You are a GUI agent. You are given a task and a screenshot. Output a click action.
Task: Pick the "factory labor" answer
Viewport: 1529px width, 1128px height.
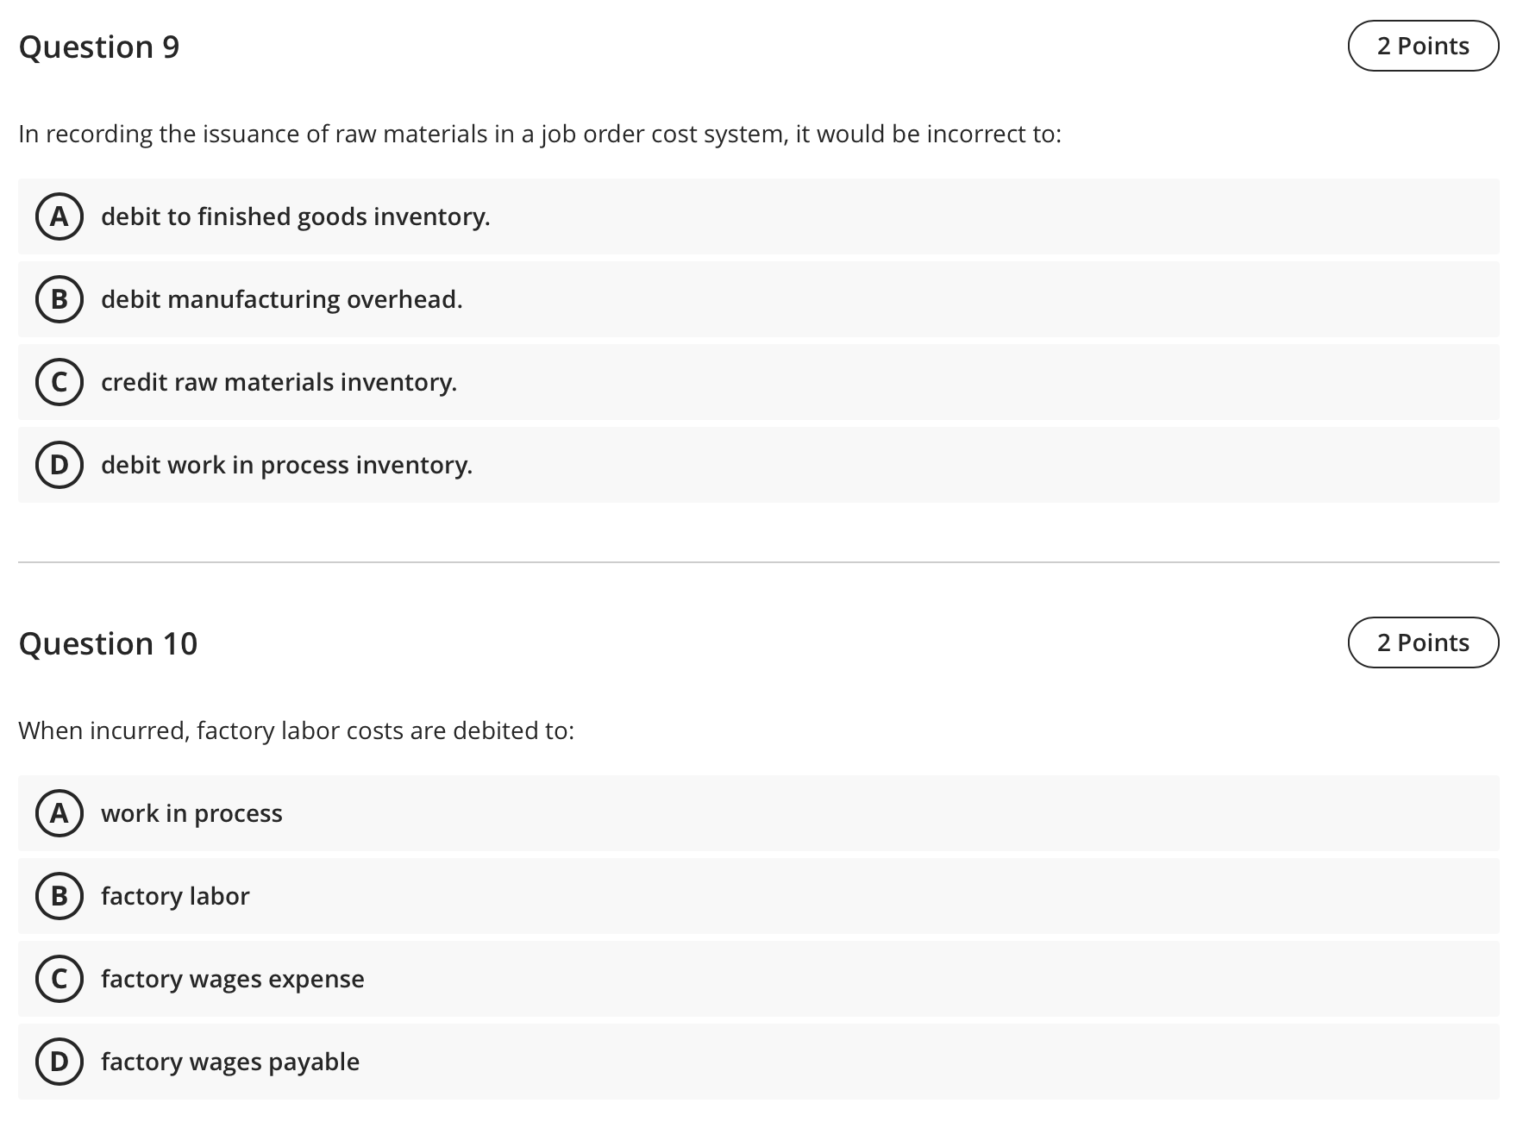(x=175, y=896)
